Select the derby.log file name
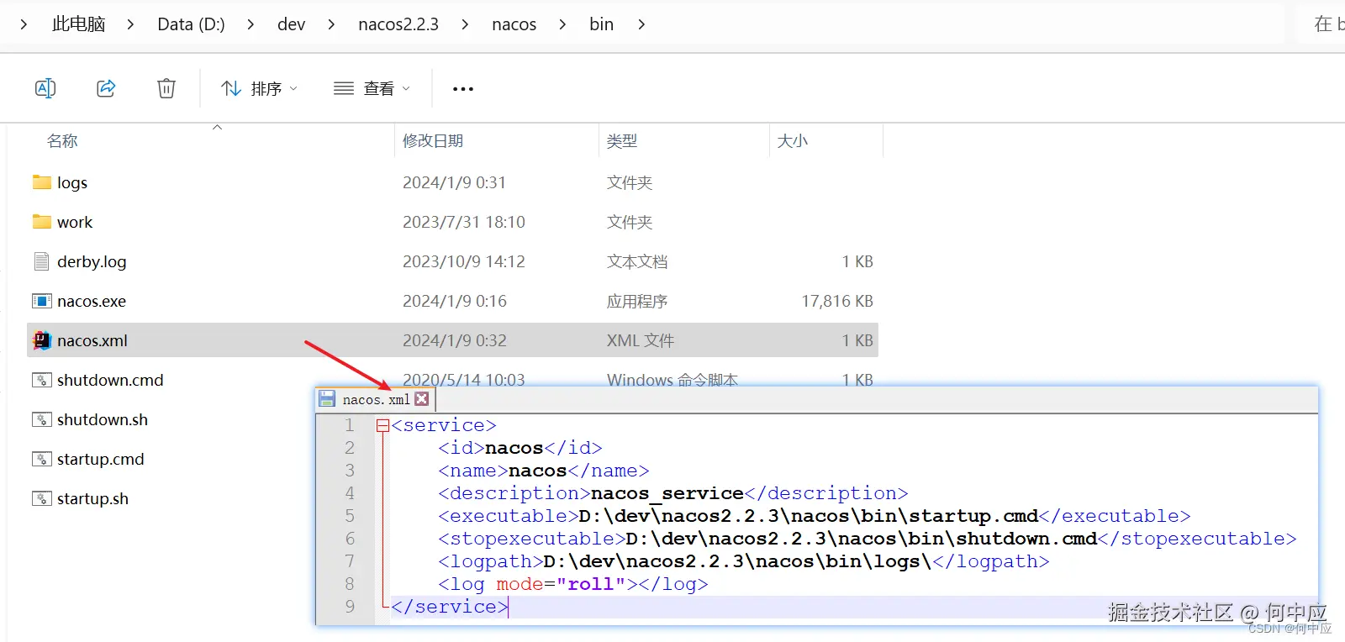 coord(92,261)
